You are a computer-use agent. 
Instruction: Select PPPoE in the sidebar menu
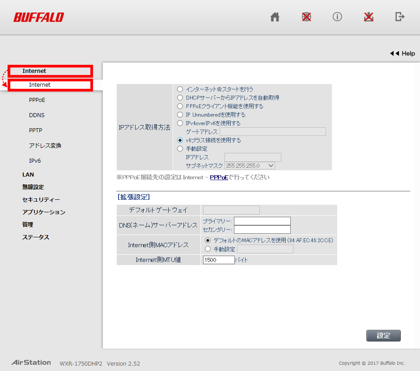click(37, 100)
